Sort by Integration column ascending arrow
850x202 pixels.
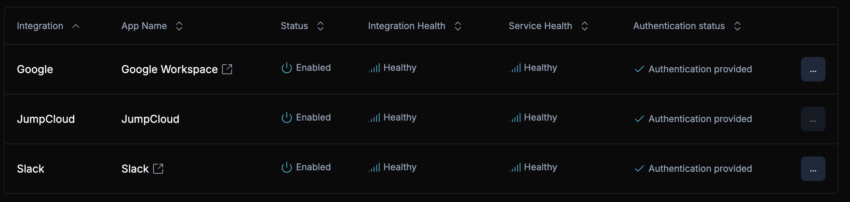click(76, 26)
